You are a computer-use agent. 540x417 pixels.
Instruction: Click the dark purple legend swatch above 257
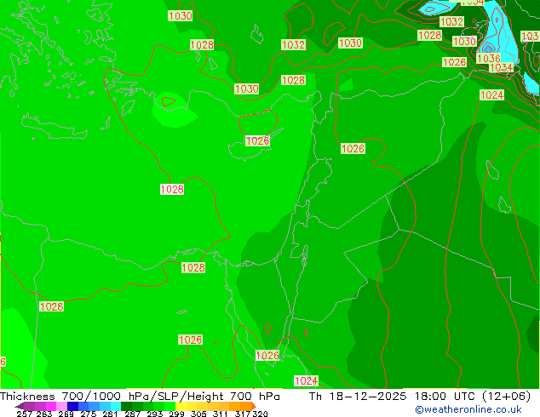click(x=29, y=406)
